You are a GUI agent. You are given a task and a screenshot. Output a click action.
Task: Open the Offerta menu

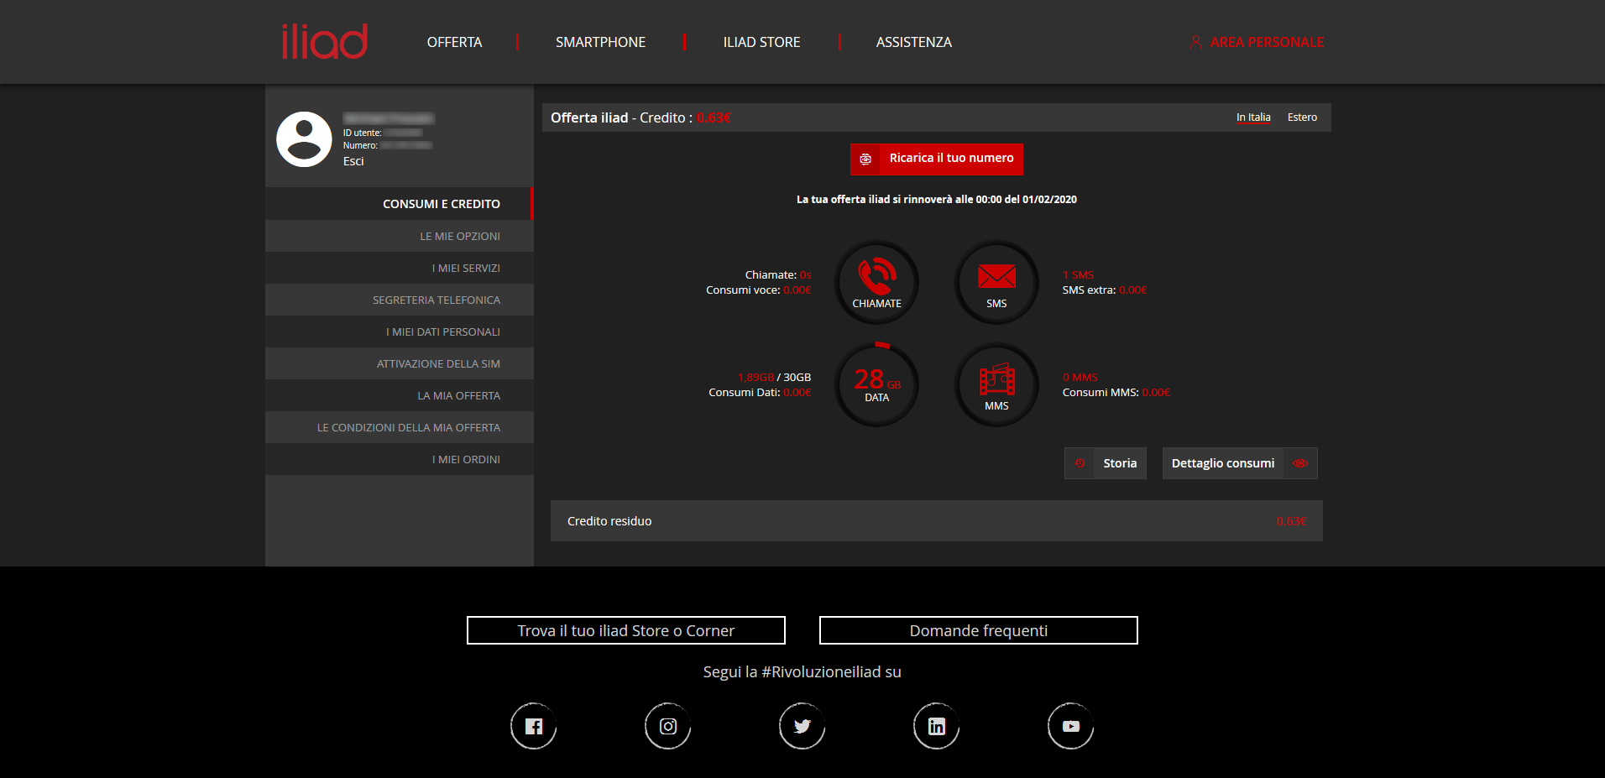[454, 42]
